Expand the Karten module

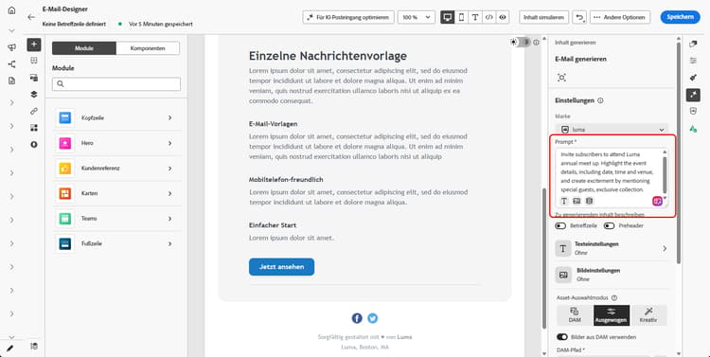[x=116, y=193]
